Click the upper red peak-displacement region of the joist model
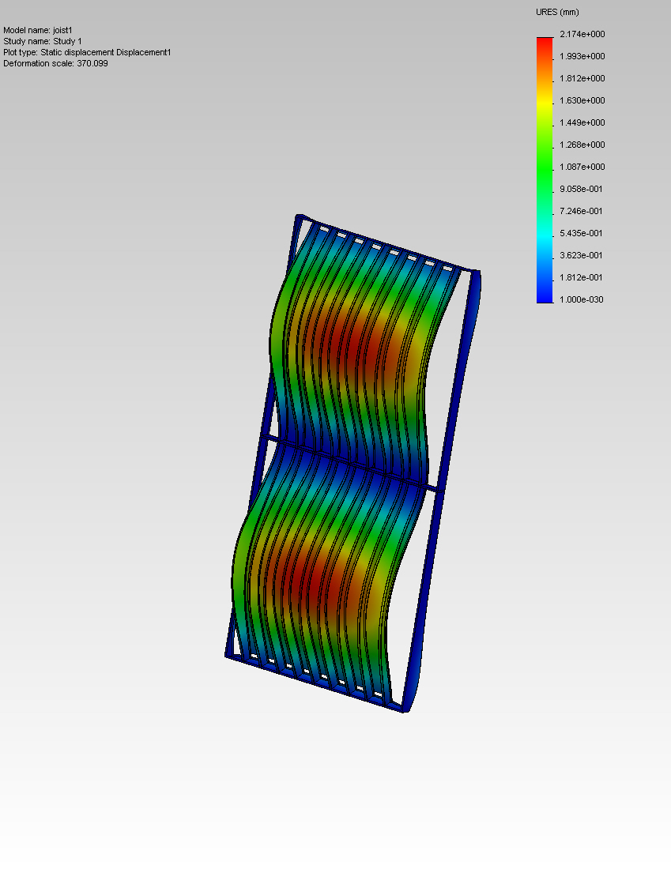The width and height of the screenshot is (671, 869). pos(360,349)
